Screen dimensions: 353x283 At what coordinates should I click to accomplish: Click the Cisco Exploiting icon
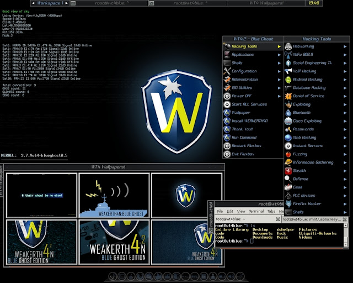[288, 121]
